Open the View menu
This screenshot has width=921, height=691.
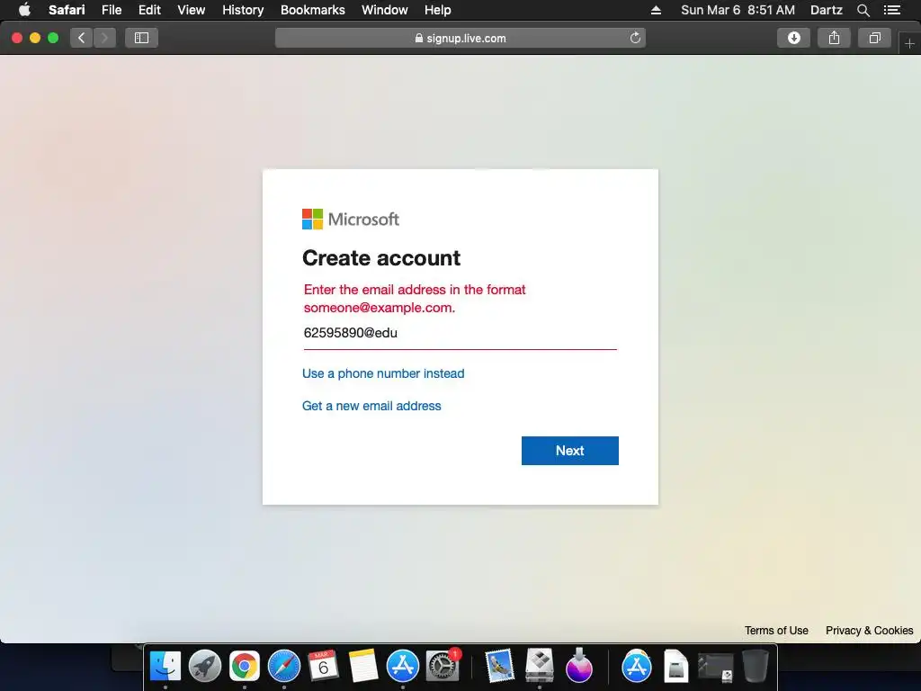191,10
